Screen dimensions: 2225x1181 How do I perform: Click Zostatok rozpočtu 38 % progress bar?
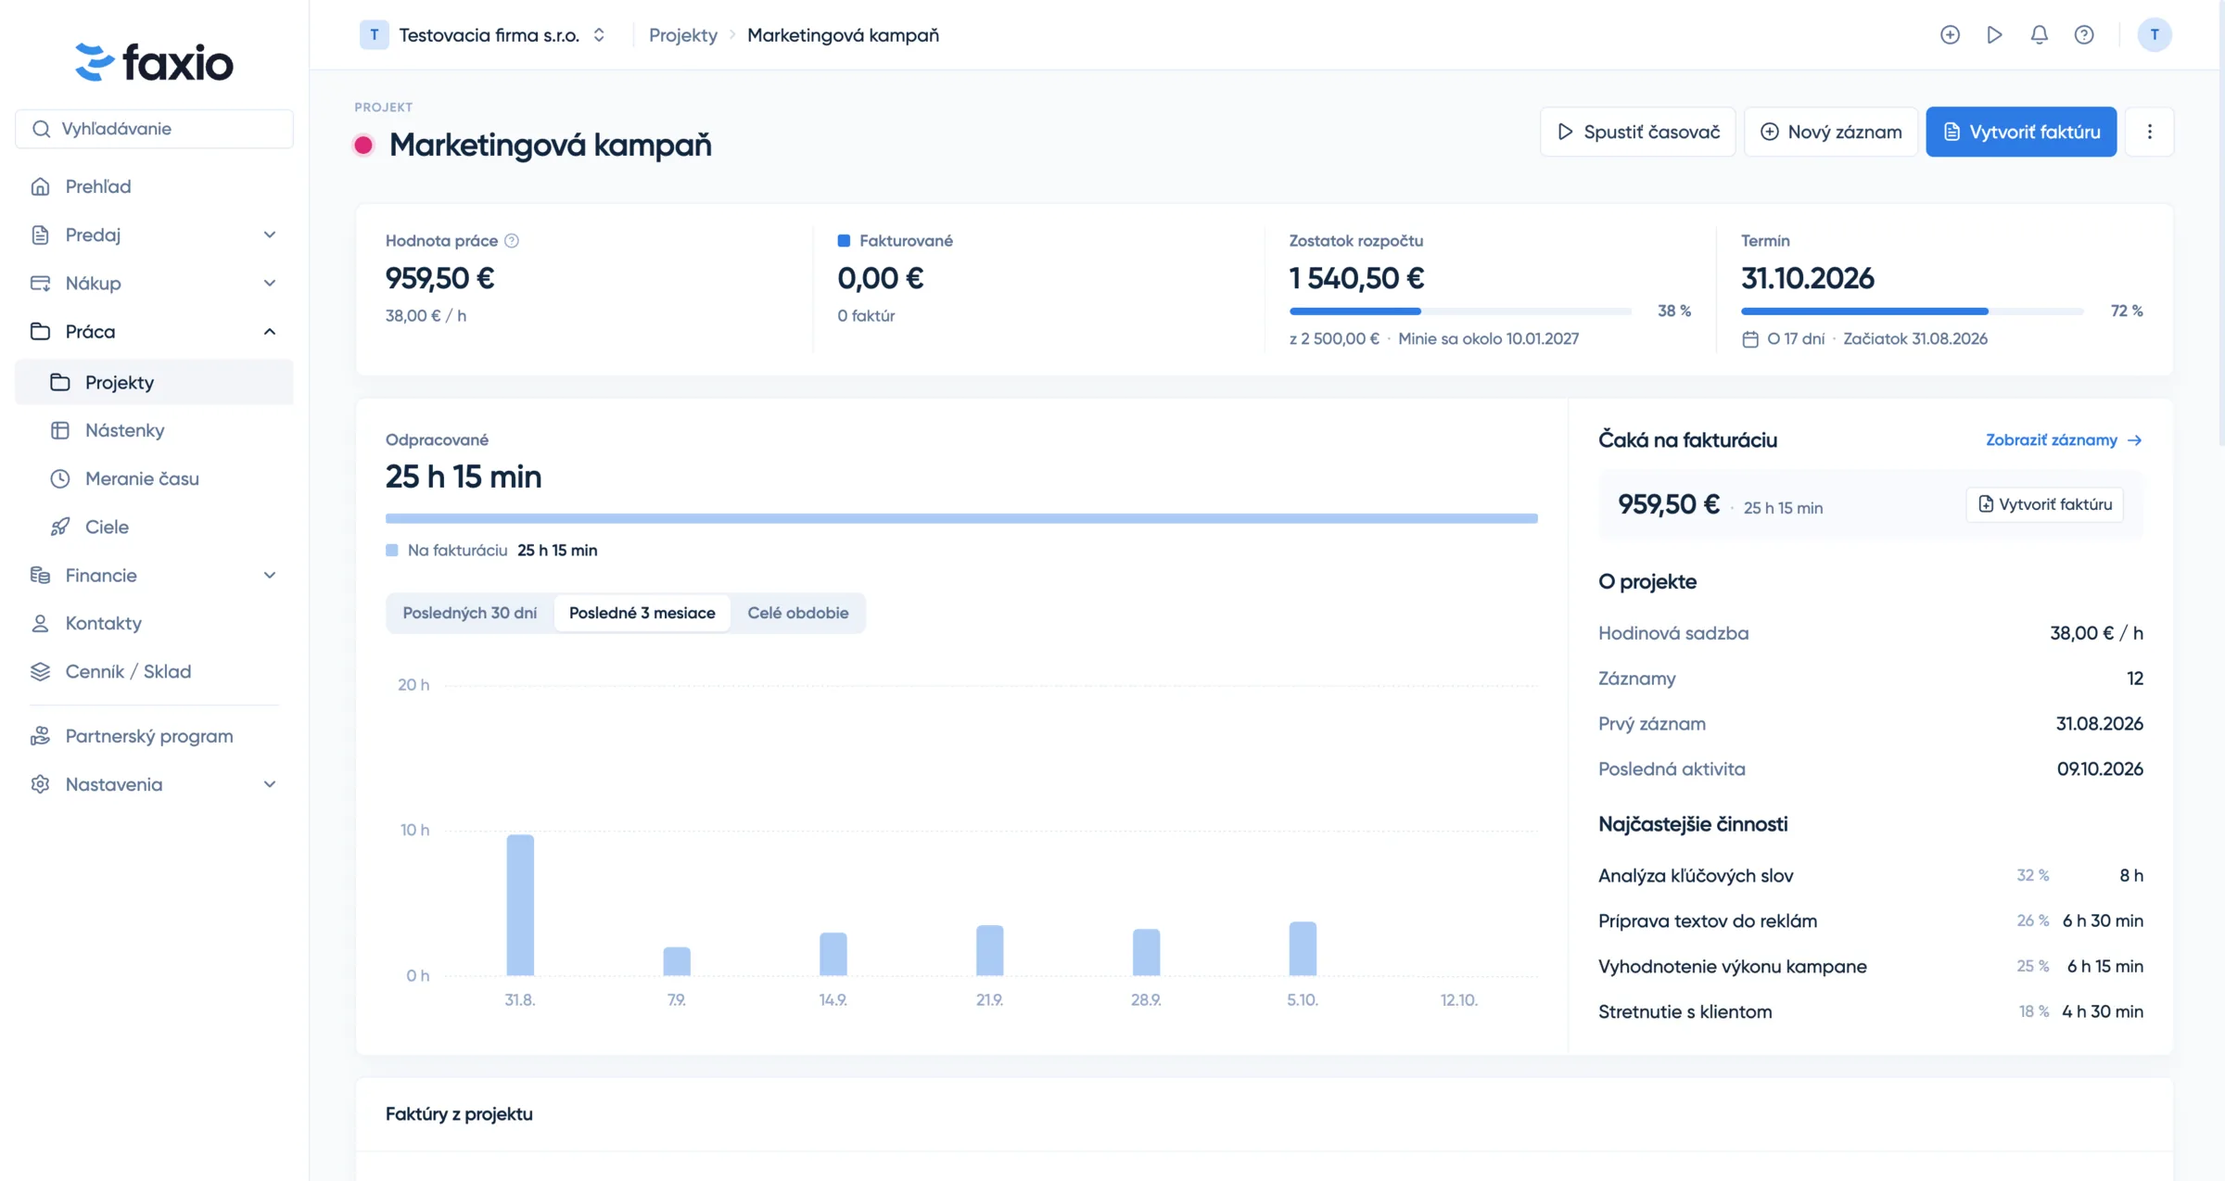click(1460, 311)
